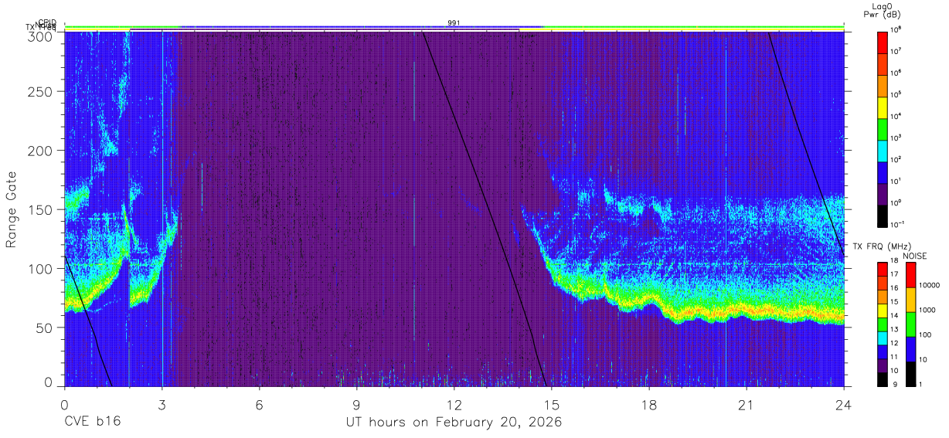Select the black 9–10 segment of TX FRQ colorbar
The width and height of the screenshot is (949, 438).
[883, 379]
